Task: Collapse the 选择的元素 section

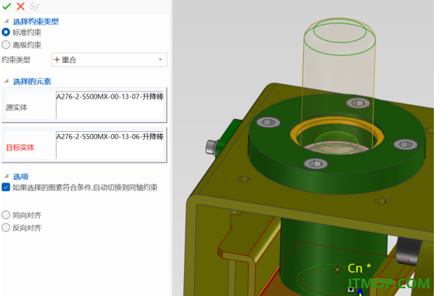Action: [6, 81]
